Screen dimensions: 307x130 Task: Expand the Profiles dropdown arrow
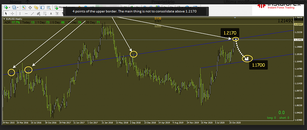[x=17, y=7]
